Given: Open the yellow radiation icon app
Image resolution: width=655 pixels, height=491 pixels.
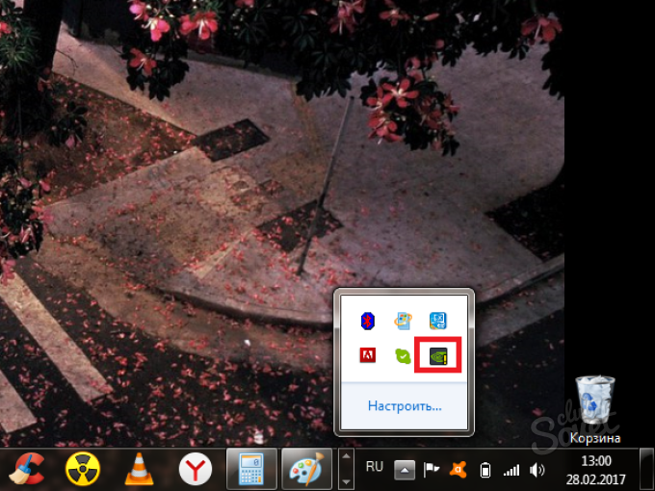Looking at the screenshot, I should (x=83, y=470).
